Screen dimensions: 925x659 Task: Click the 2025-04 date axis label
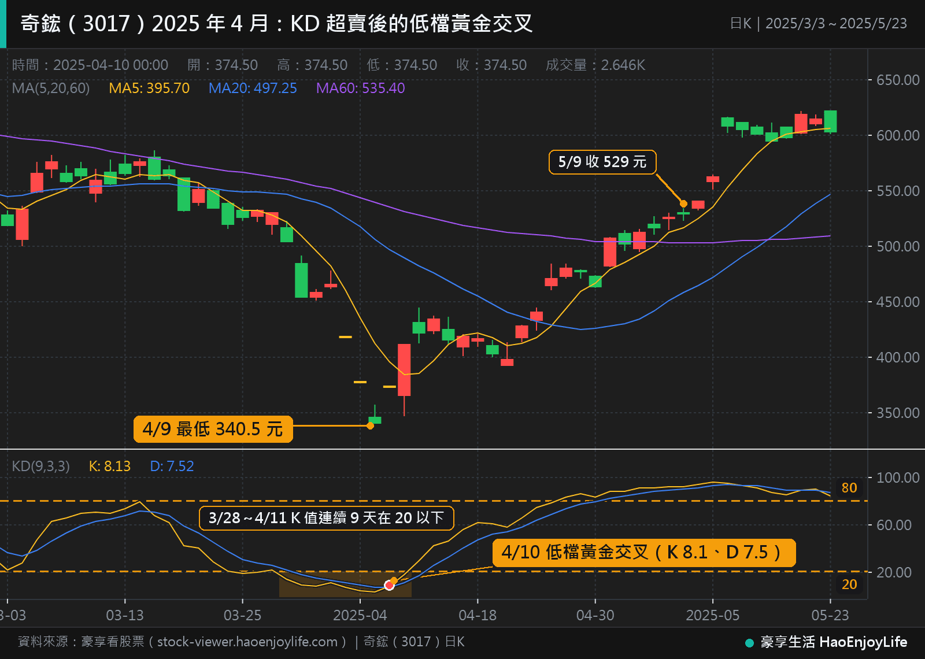[360, 615]
